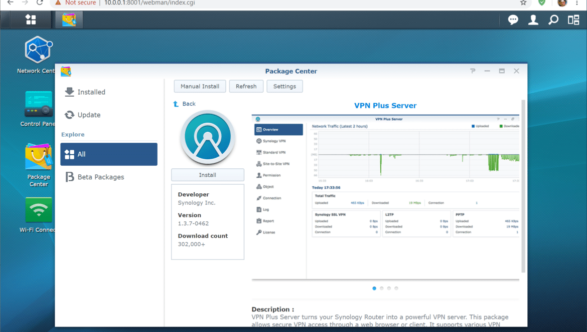
Task: Click the Synology Inc. developer name
Action: tap(197, 203)
